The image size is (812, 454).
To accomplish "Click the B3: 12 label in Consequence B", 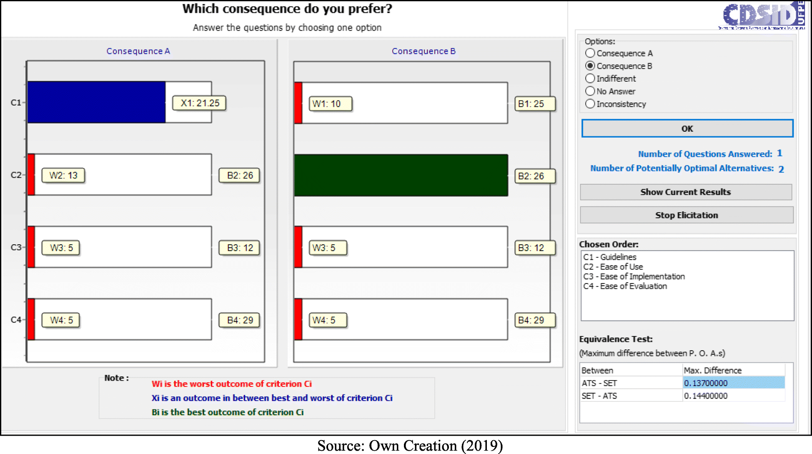I will (x=535, y=248).
